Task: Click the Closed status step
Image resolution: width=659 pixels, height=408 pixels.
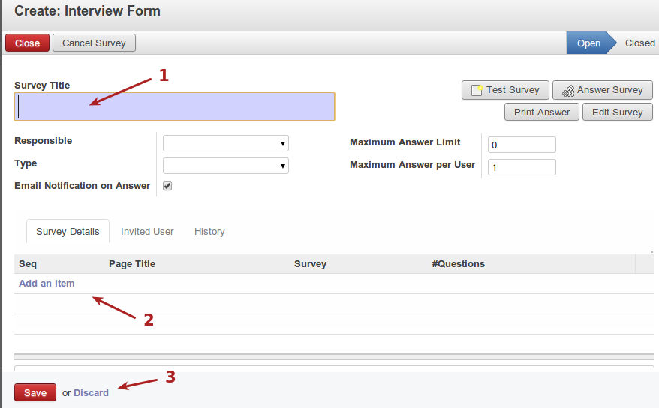Action: tap(639, 43)
